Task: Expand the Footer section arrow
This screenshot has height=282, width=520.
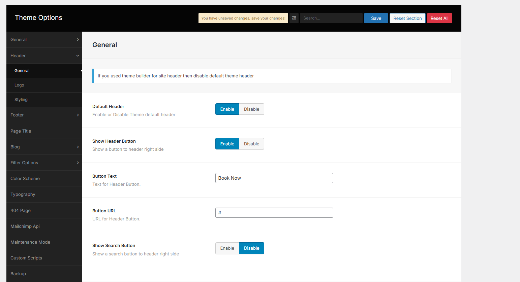Action: [78, 115]
